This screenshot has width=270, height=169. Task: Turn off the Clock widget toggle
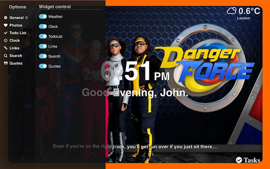pos(43,26)
